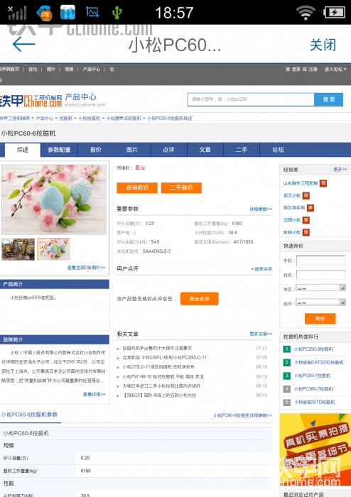This screenshot has height=497, width=351.
Task: Select the 综述 tab
Action: (23, 150)
